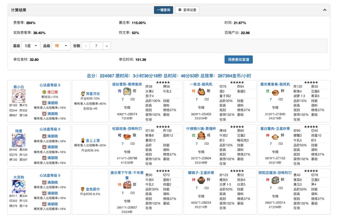Click 拔丝雪梨 dish icon
Image resolution: width=345 pixels, height=224 pixels.
tap(127, 91)
